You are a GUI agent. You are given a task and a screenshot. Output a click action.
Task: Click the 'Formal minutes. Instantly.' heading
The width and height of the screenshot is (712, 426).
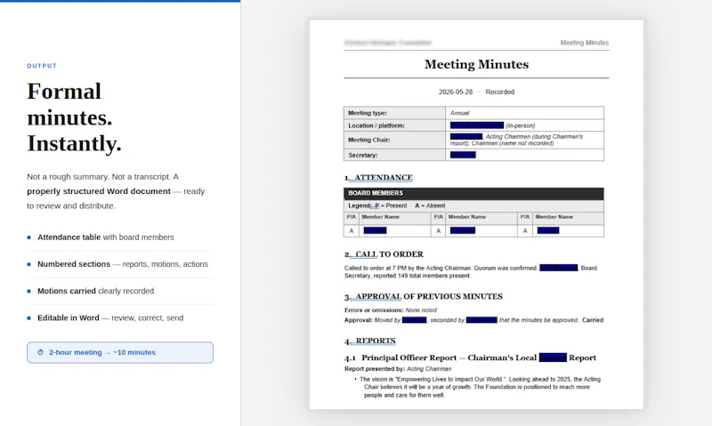click(75, 117)
